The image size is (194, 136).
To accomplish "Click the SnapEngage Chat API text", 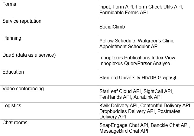I will click(124, 125).
